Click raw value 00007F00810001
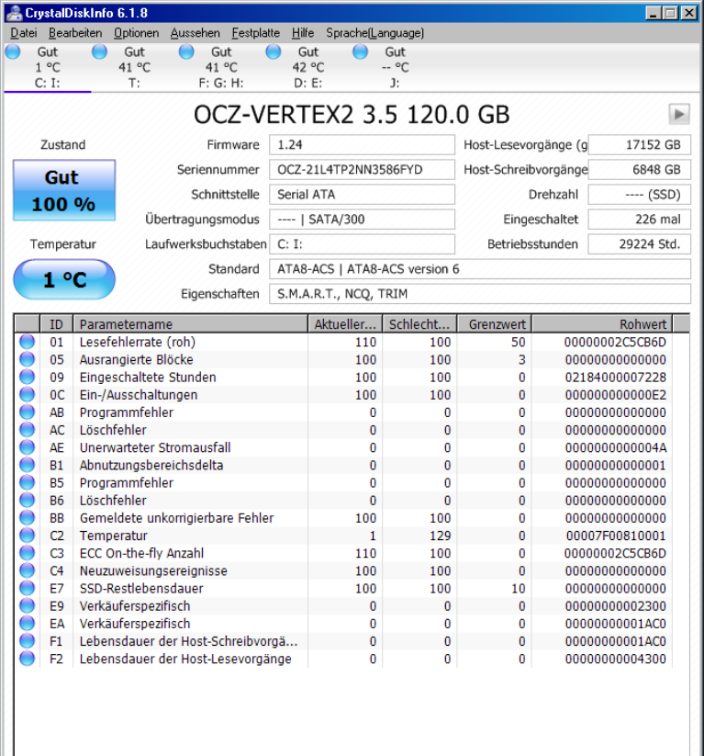This screenshot has width=704, height=756. click(x=616, y=536)
